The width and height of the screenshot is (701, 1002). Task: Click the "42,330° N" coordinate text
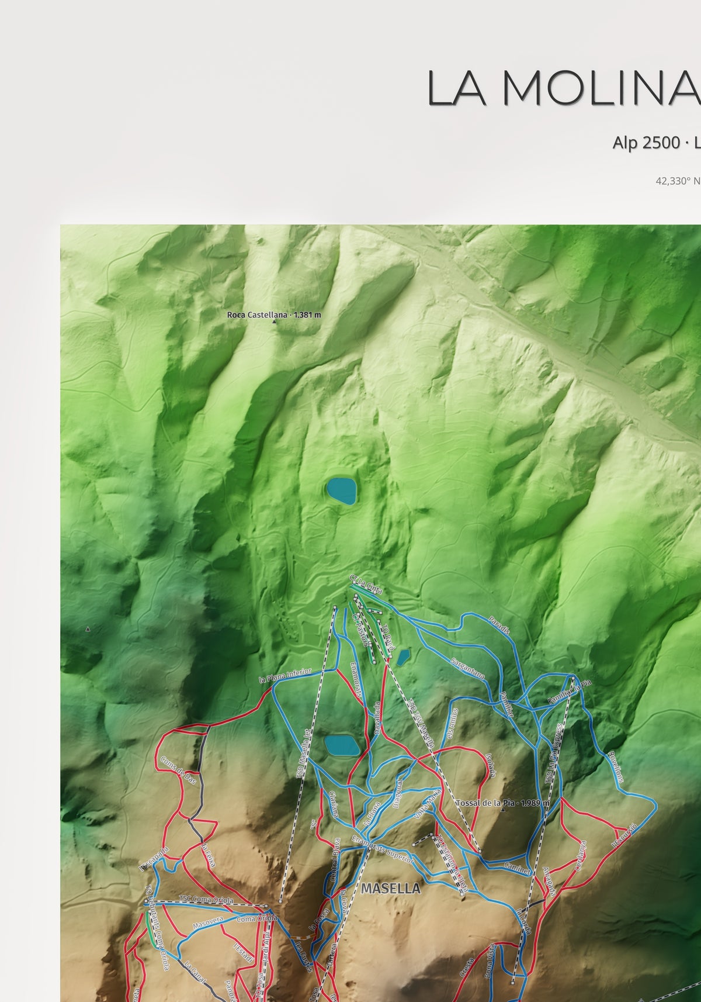678,181
